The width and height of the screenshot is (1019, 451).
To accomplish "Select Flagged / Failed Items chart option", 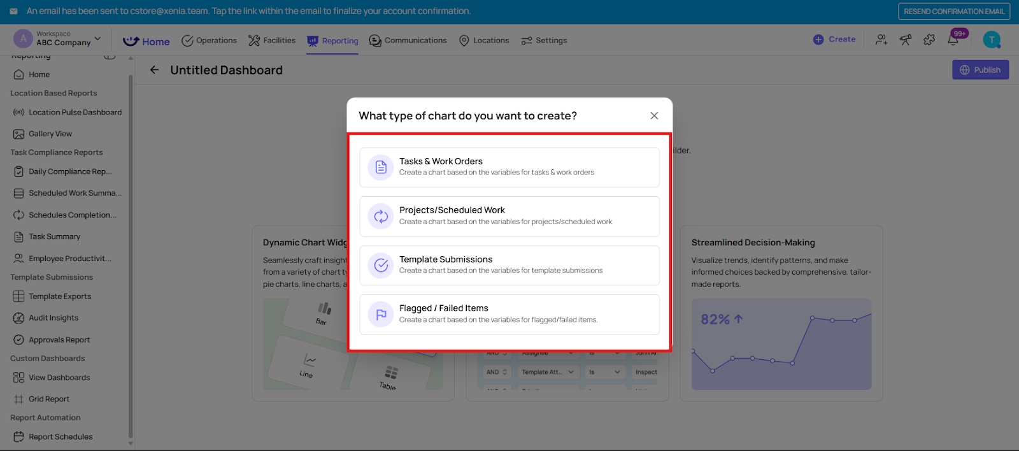I will [509, 315].
